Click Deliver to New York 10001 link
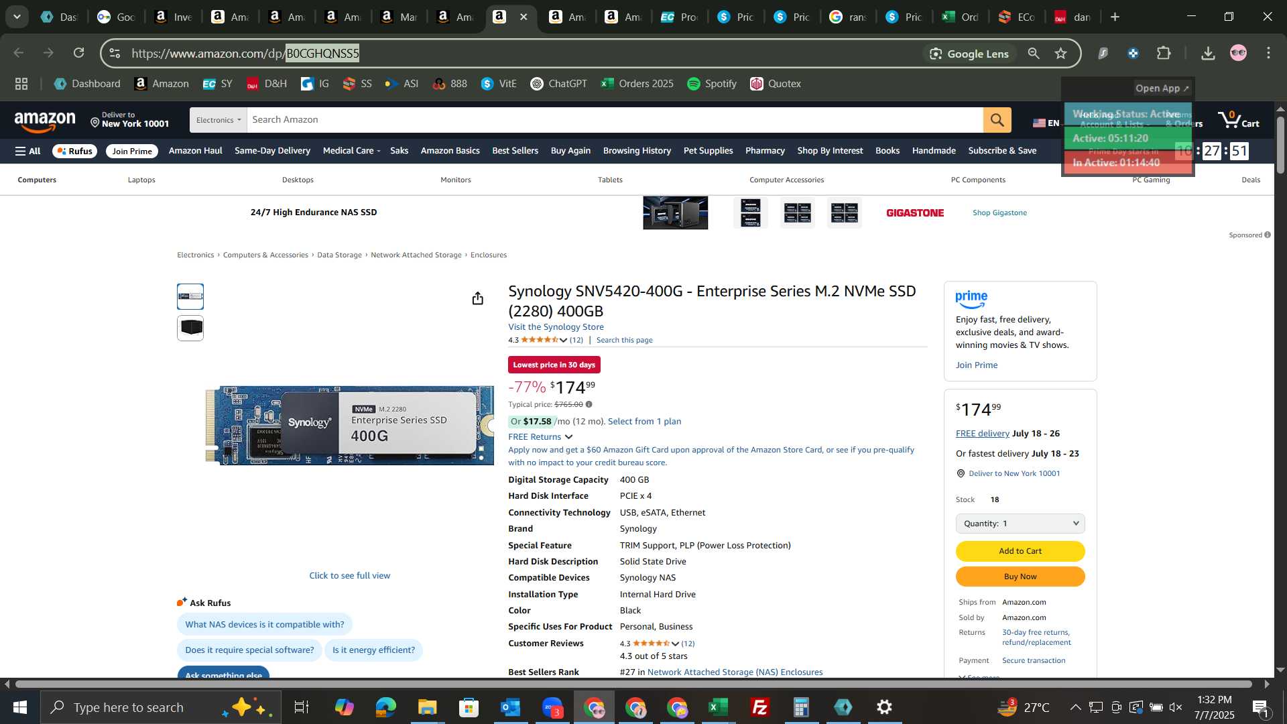The width and height of the screenshot is (1287, 724). click(x=1014, y=474)
